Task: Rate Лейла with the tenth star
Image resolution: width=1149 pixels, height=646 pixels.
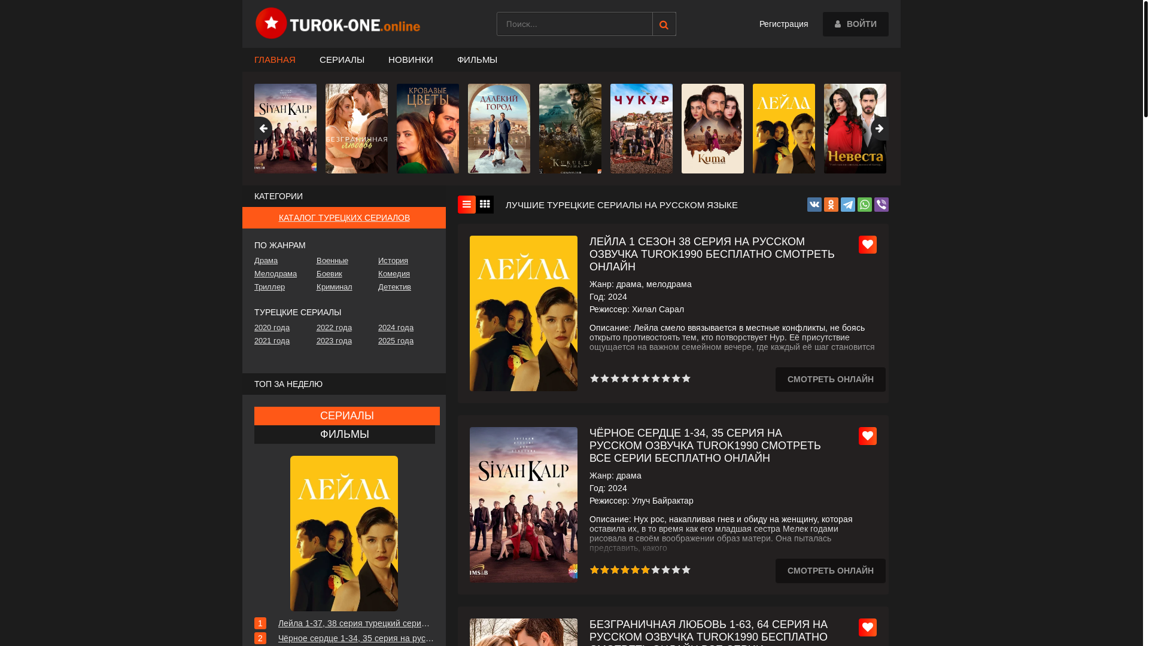Action: click(x=686, y=379)
